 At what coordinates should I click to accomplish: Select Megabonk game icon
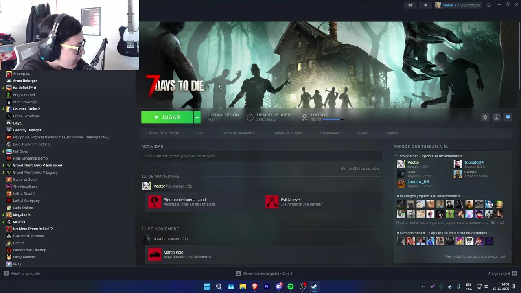pos(9,215)
